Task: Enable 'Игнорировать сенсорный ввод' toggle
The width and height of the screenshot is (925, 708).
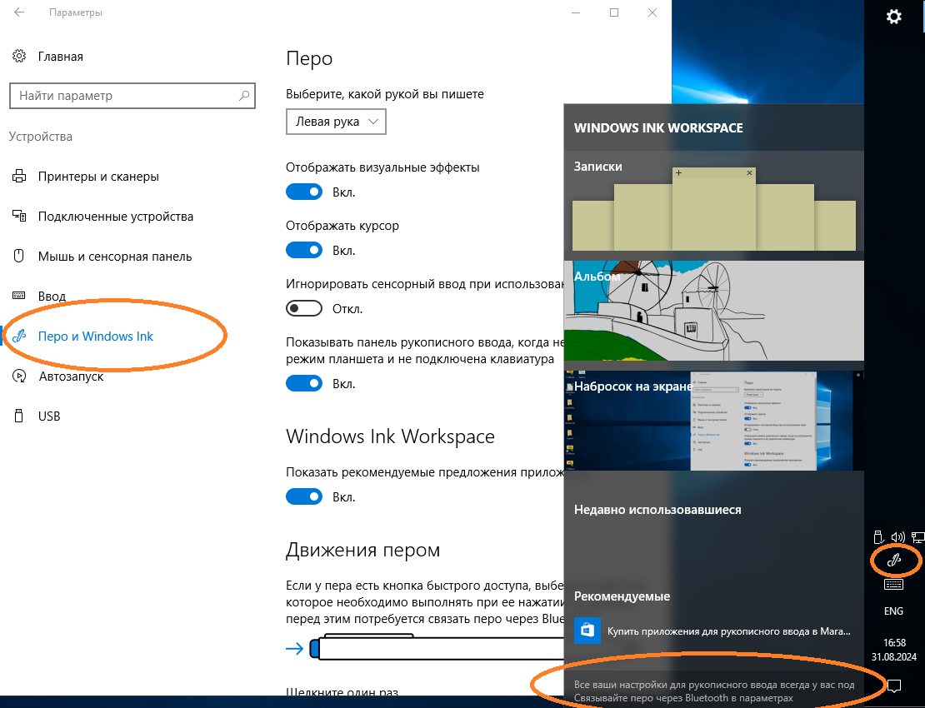Action: click(303, 308)
